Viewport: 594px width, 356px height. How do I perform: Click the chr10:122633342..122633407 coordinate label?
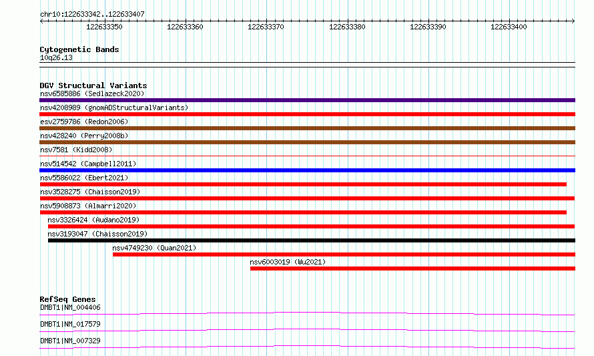92,14
